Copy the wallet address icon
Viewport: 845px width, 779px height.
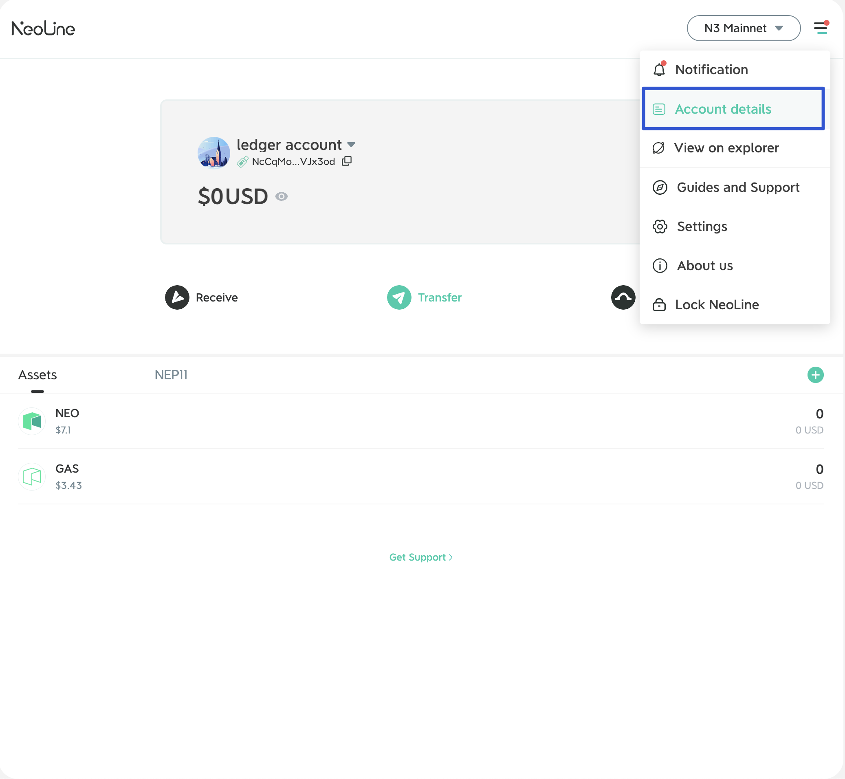tap(346, 161)
